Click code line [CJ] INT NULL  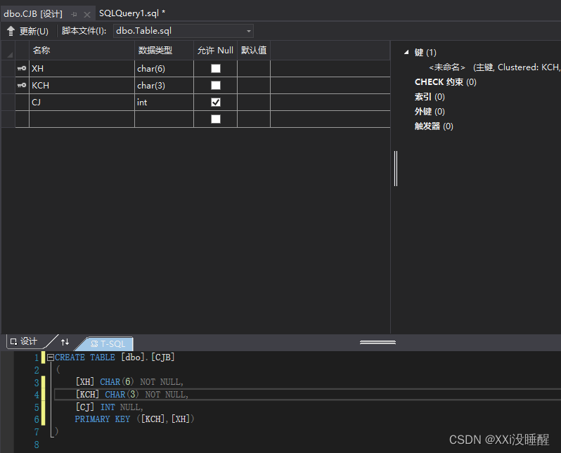coord(109,407)
